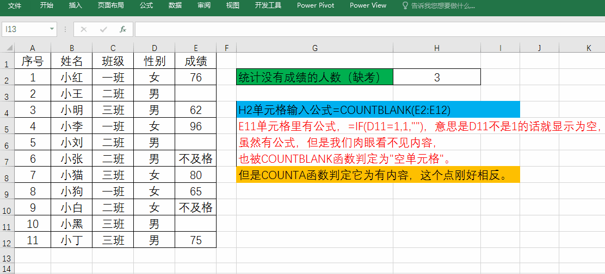Open the 文件 menu tab
The image size is (605, 274).
coord(15,5)
